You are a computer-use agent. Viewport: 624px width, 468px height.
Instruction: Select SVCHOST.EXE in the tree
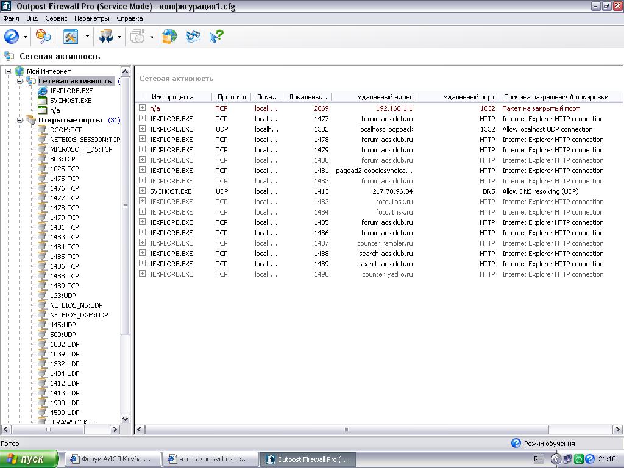71,101
